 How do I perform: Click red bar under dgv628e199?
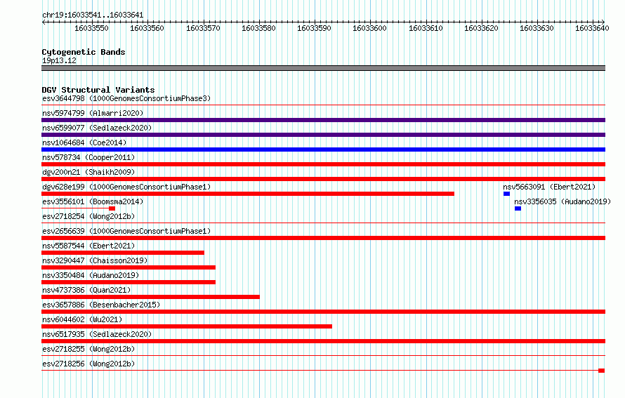248,194
